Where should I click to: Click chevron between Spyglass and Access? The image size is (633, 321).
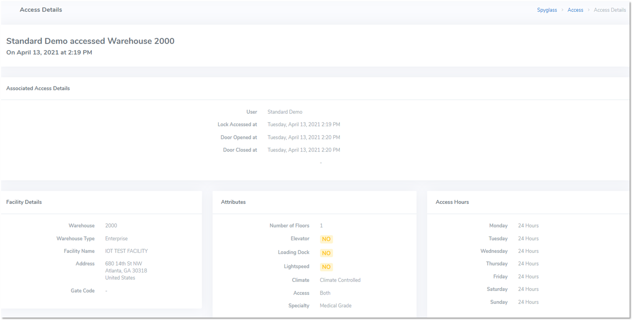click(x=562, y=10)
